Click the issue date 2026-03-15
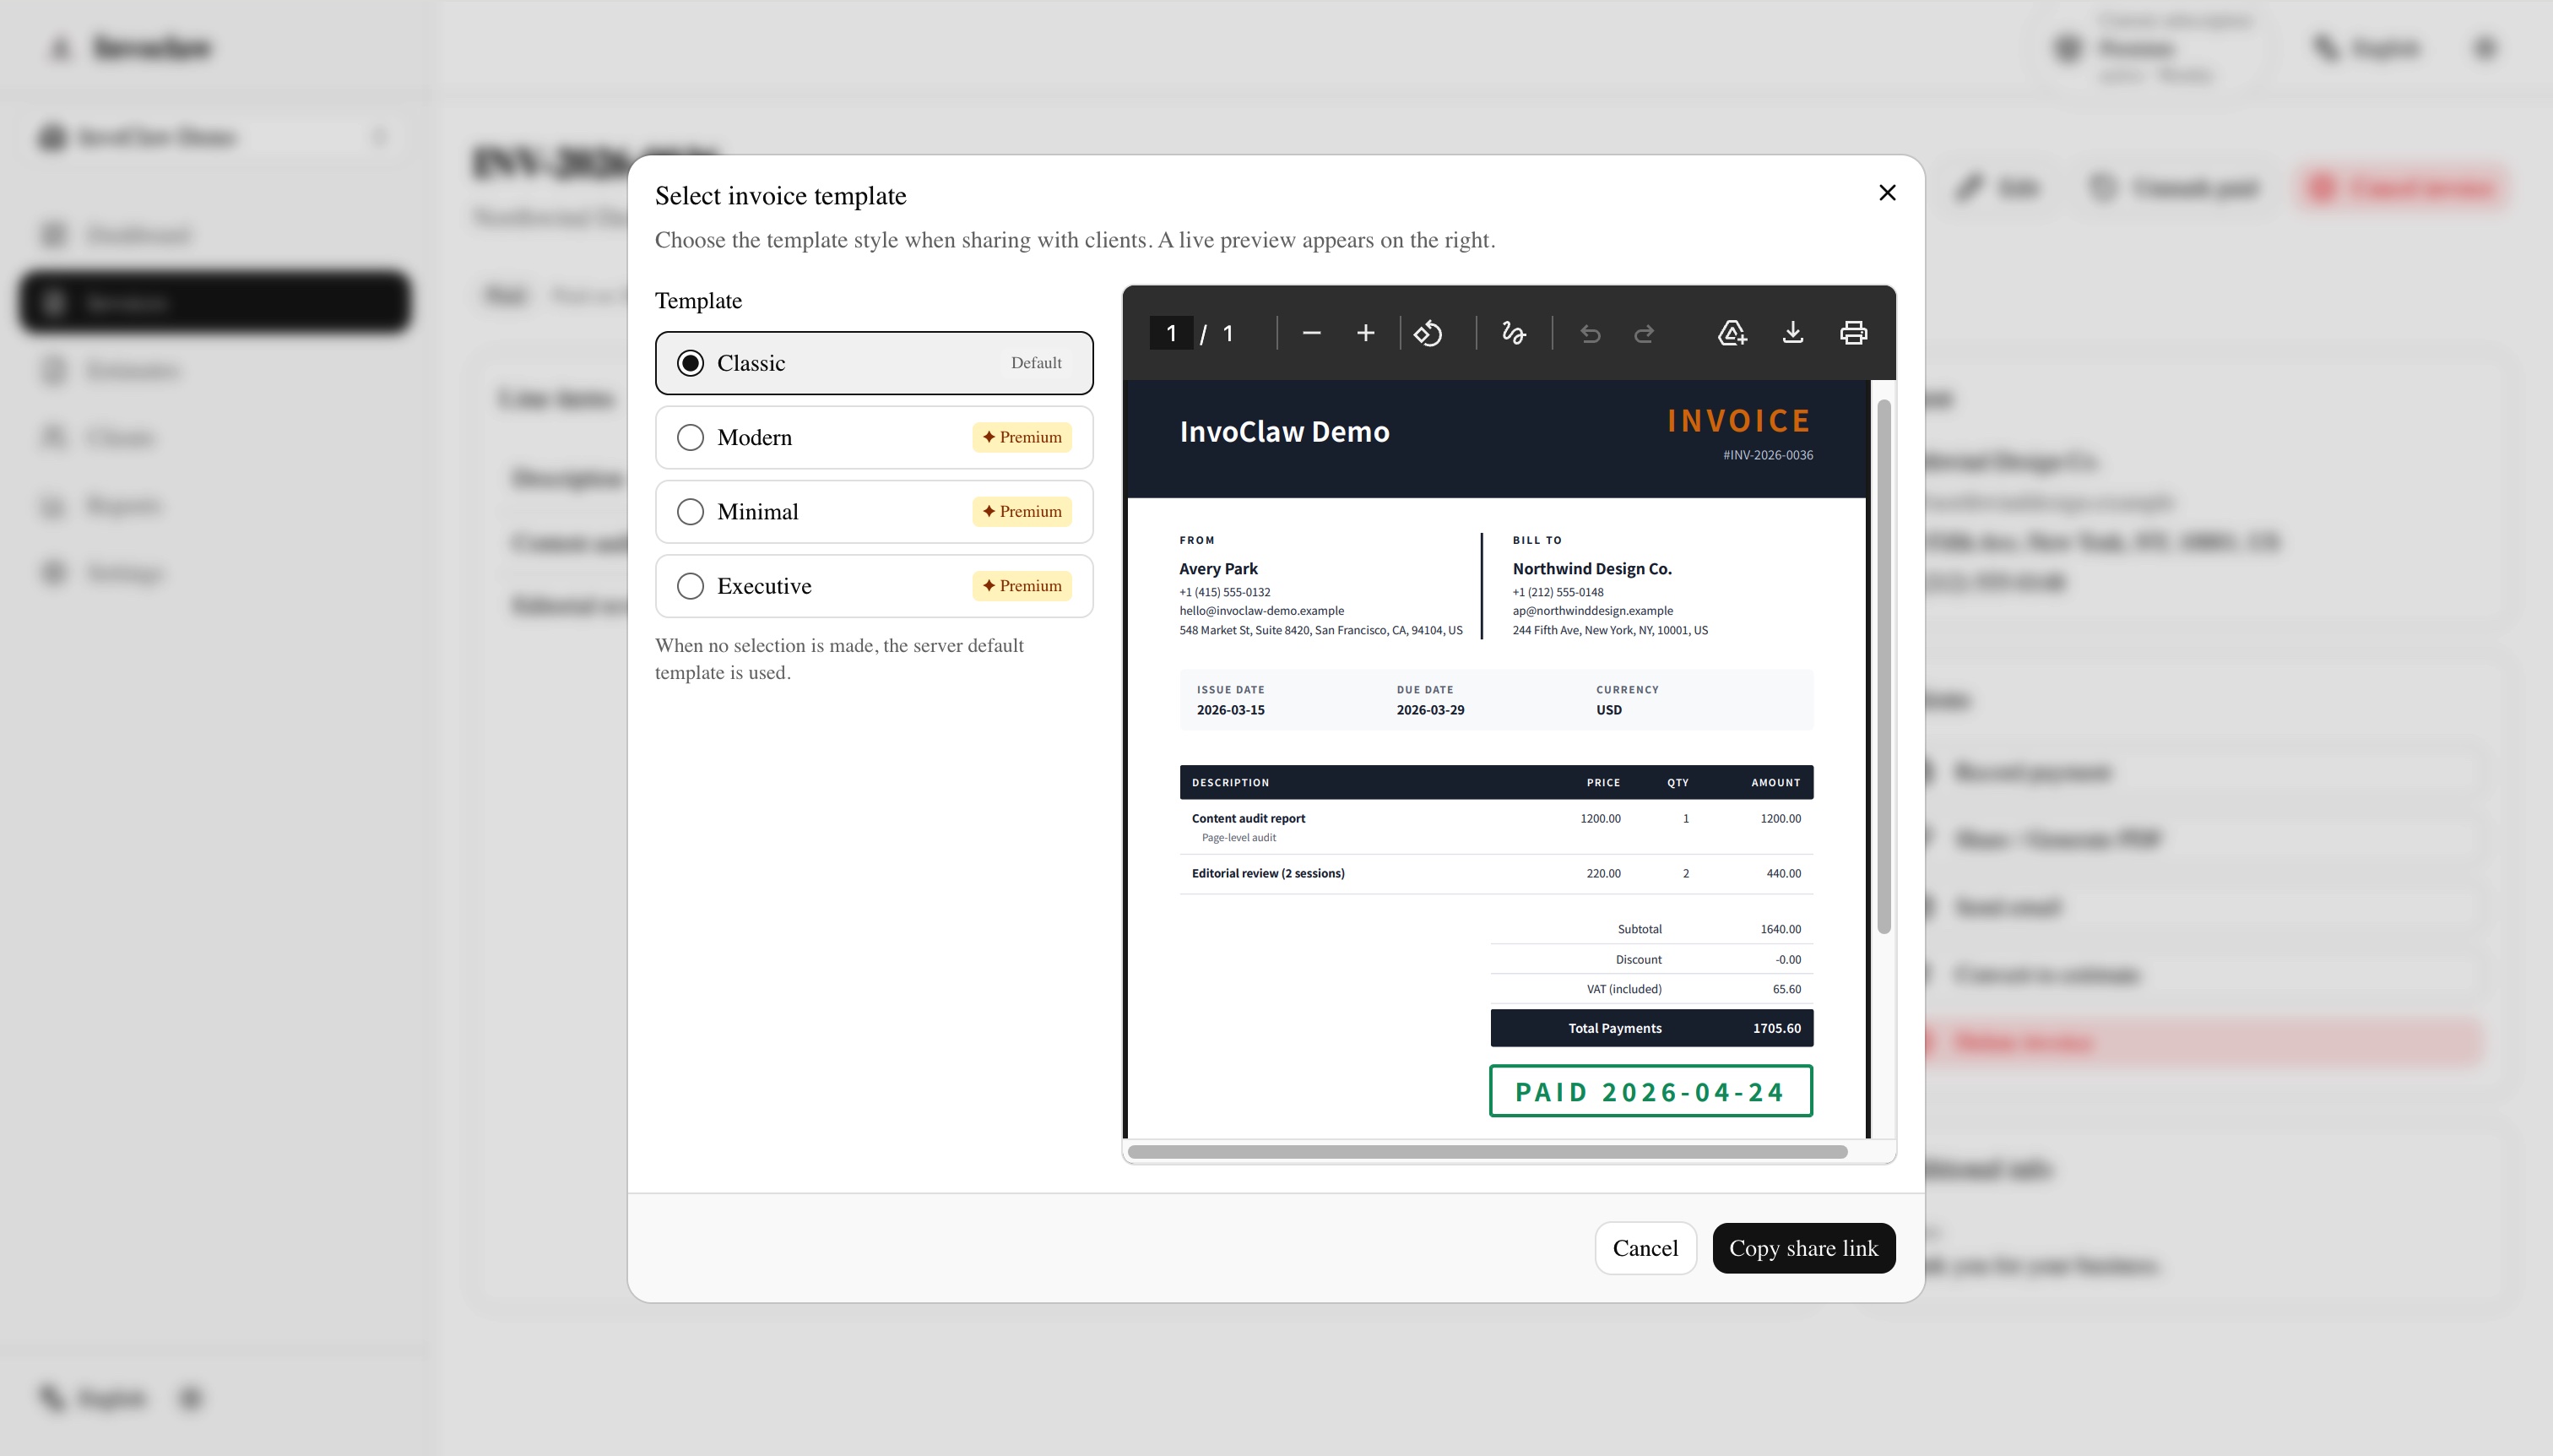The height and width of the screenshot is (1456, 2553). tap(1231, 710)
